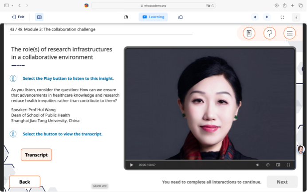Toggle picture-in-picture for the video

[x=278, y=165]
